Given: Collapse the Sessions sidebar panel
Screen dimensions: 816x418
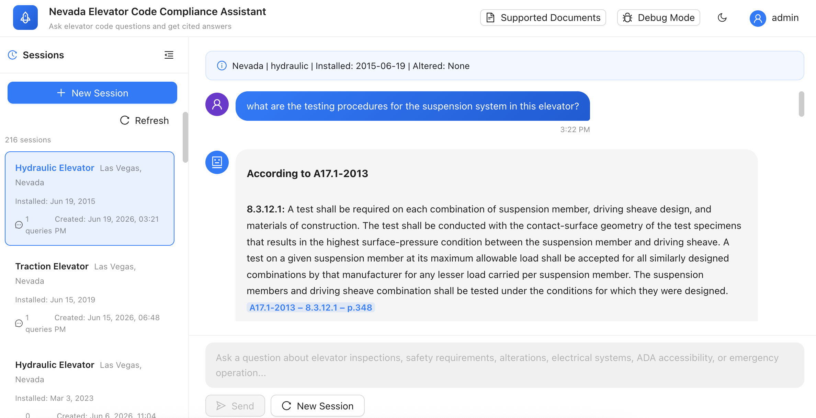Looking at the screenshot, I should pos(169,55).
